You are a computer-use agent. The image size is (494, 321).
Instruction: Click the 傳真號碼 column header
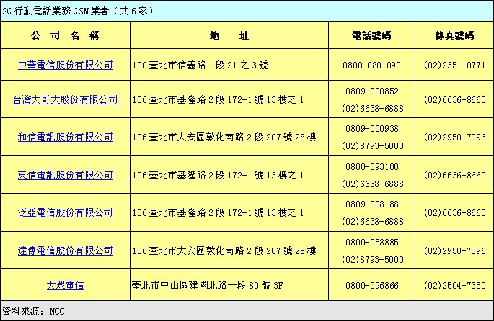point(454,35)
